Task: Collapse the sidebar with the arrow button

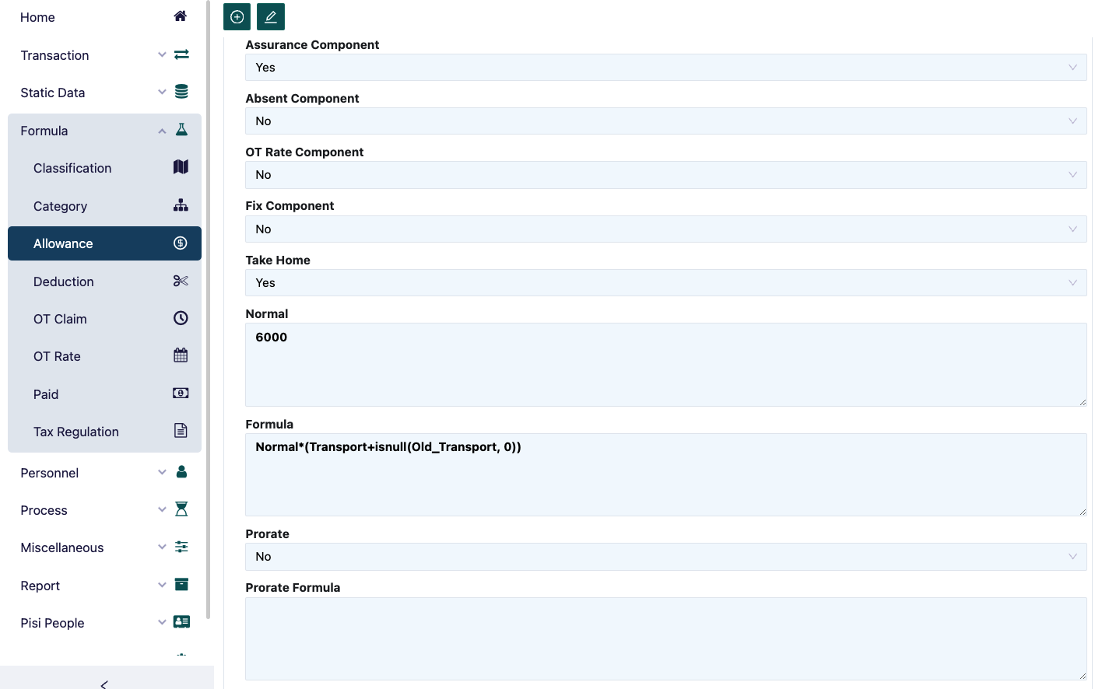Action: point(104,683)
